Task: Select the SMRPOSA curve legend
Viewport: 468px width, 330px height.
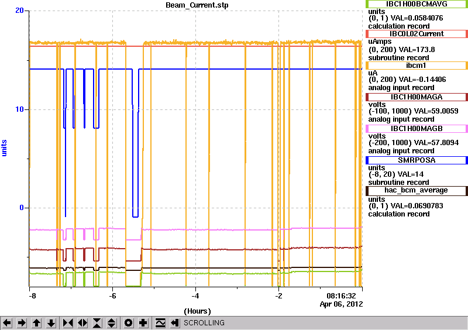Action: coord(417,160)
